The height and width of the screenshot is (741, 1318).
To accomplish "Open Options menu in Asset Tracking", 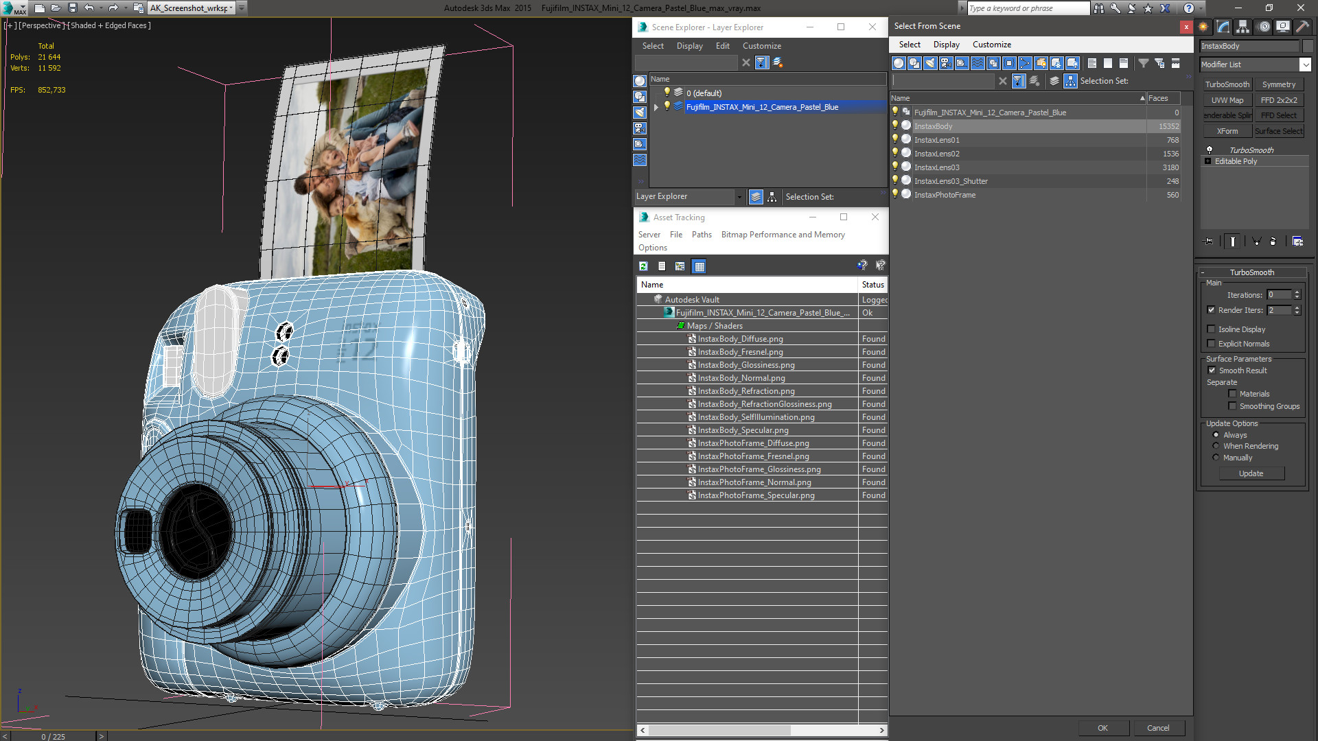I will pos(652,248).
